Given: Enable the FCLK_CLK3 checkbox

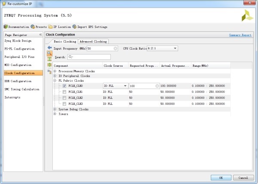Looking at the screenshot, I should coord(64,104).
